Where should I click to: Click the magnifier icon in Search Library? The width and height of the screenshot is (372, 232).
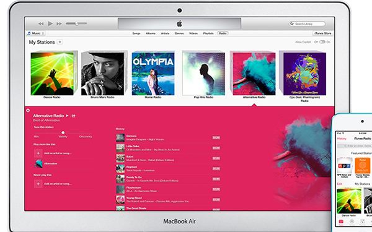pos(292,24)
